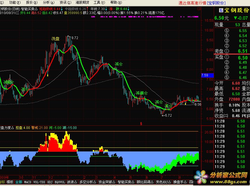250x186 pixels.
Task: Click sell level ④ price 6.54
Action: 243,36
